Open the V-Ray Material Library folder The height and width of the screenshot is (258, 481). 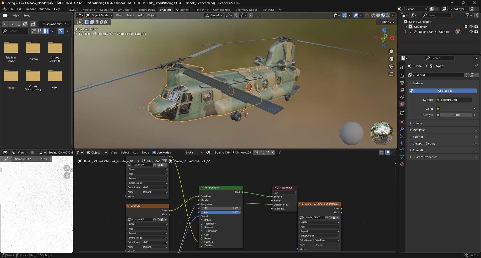(33, 80)
